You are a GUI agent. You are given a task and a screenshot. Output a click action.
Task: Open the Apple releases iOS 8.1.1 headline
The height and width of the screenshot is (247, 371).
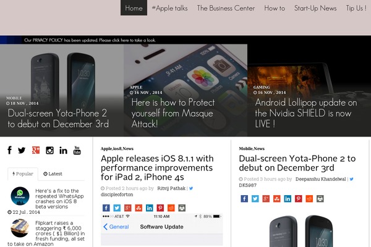click(x=157, y=167)
